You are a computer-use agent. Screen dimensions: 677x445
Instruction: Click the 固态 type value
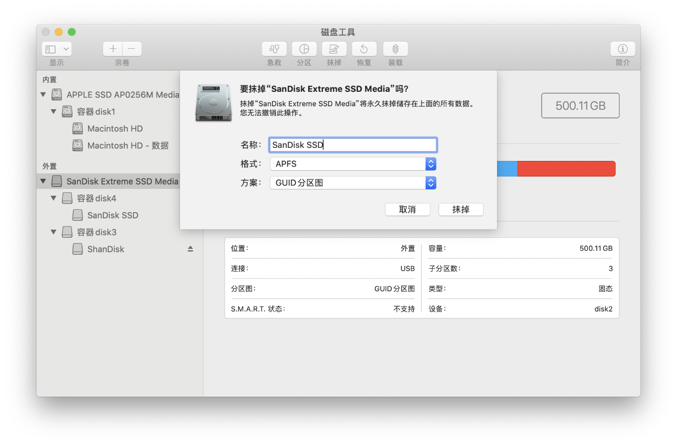(x=605, y=288)
